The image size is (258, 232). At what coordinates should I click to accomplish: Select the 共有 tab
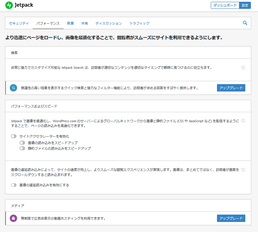coord(84,23)
